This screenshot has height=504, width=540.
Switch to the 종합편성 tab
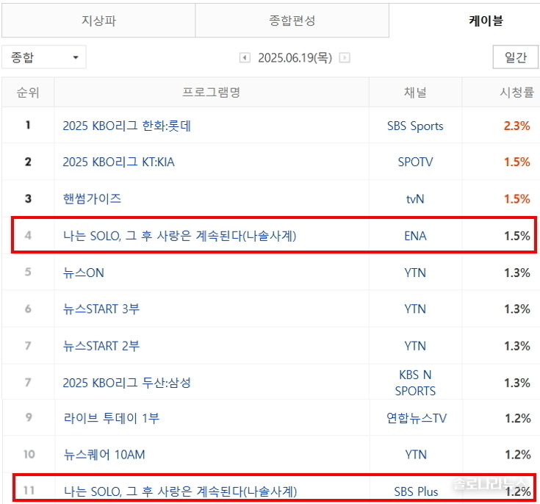[x=292, y=21]
